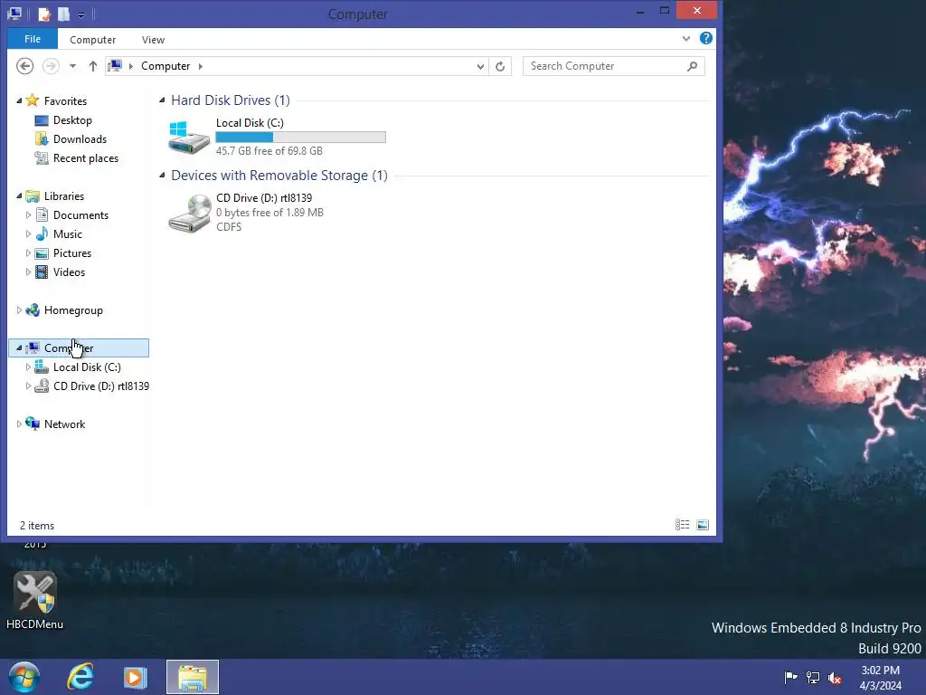926x695 pixels.
Task: Select Recent places under Favorites
Action: pyautogui.click(x=86, y=157)
